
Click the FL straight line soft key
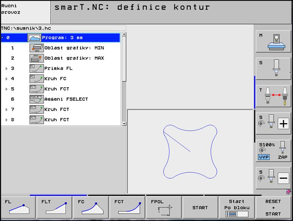[x=18, y=207]
